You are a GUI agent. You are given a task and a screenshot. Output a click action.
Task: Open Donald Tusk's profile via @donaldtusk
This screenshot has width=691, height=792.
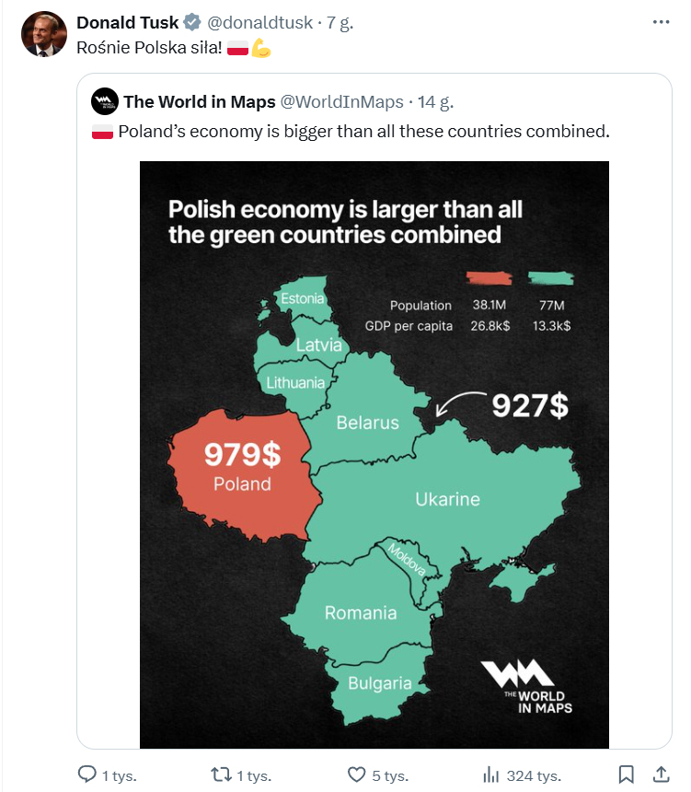(259, 22)
